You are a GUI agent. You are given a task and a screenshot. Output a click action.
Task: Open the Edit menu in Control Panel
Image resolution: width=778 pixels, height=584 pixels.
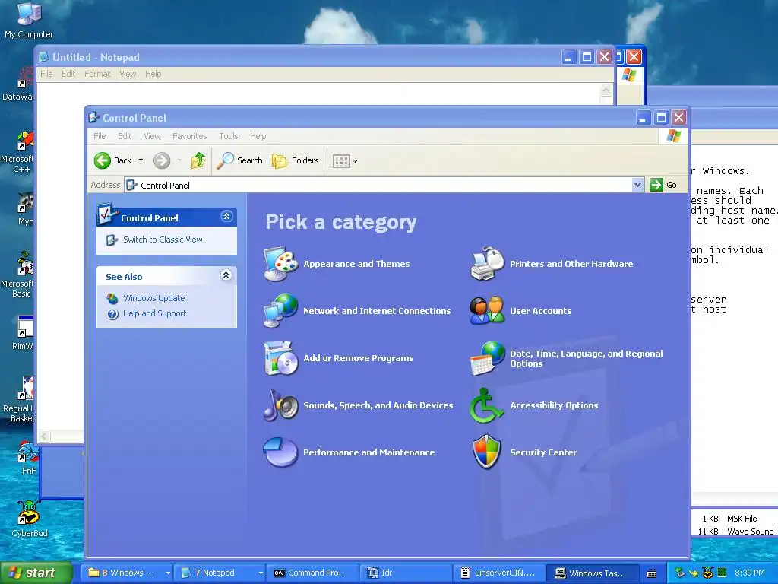click(125, 136)
